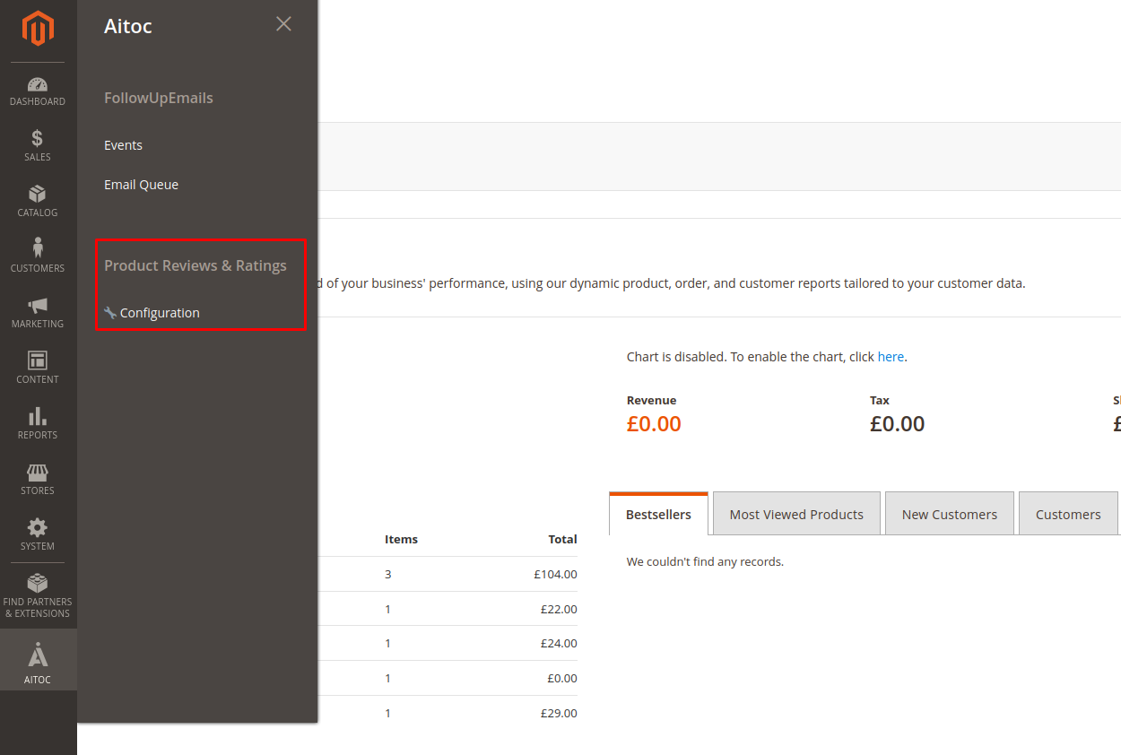Switch to the New Customers tab

pos(950,514)
